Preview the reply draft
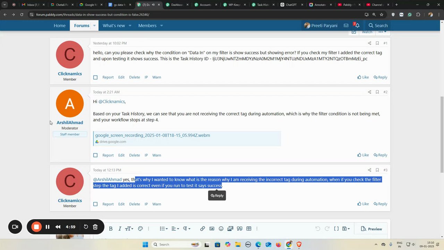The image size is (444, 250). coord(372,229)
